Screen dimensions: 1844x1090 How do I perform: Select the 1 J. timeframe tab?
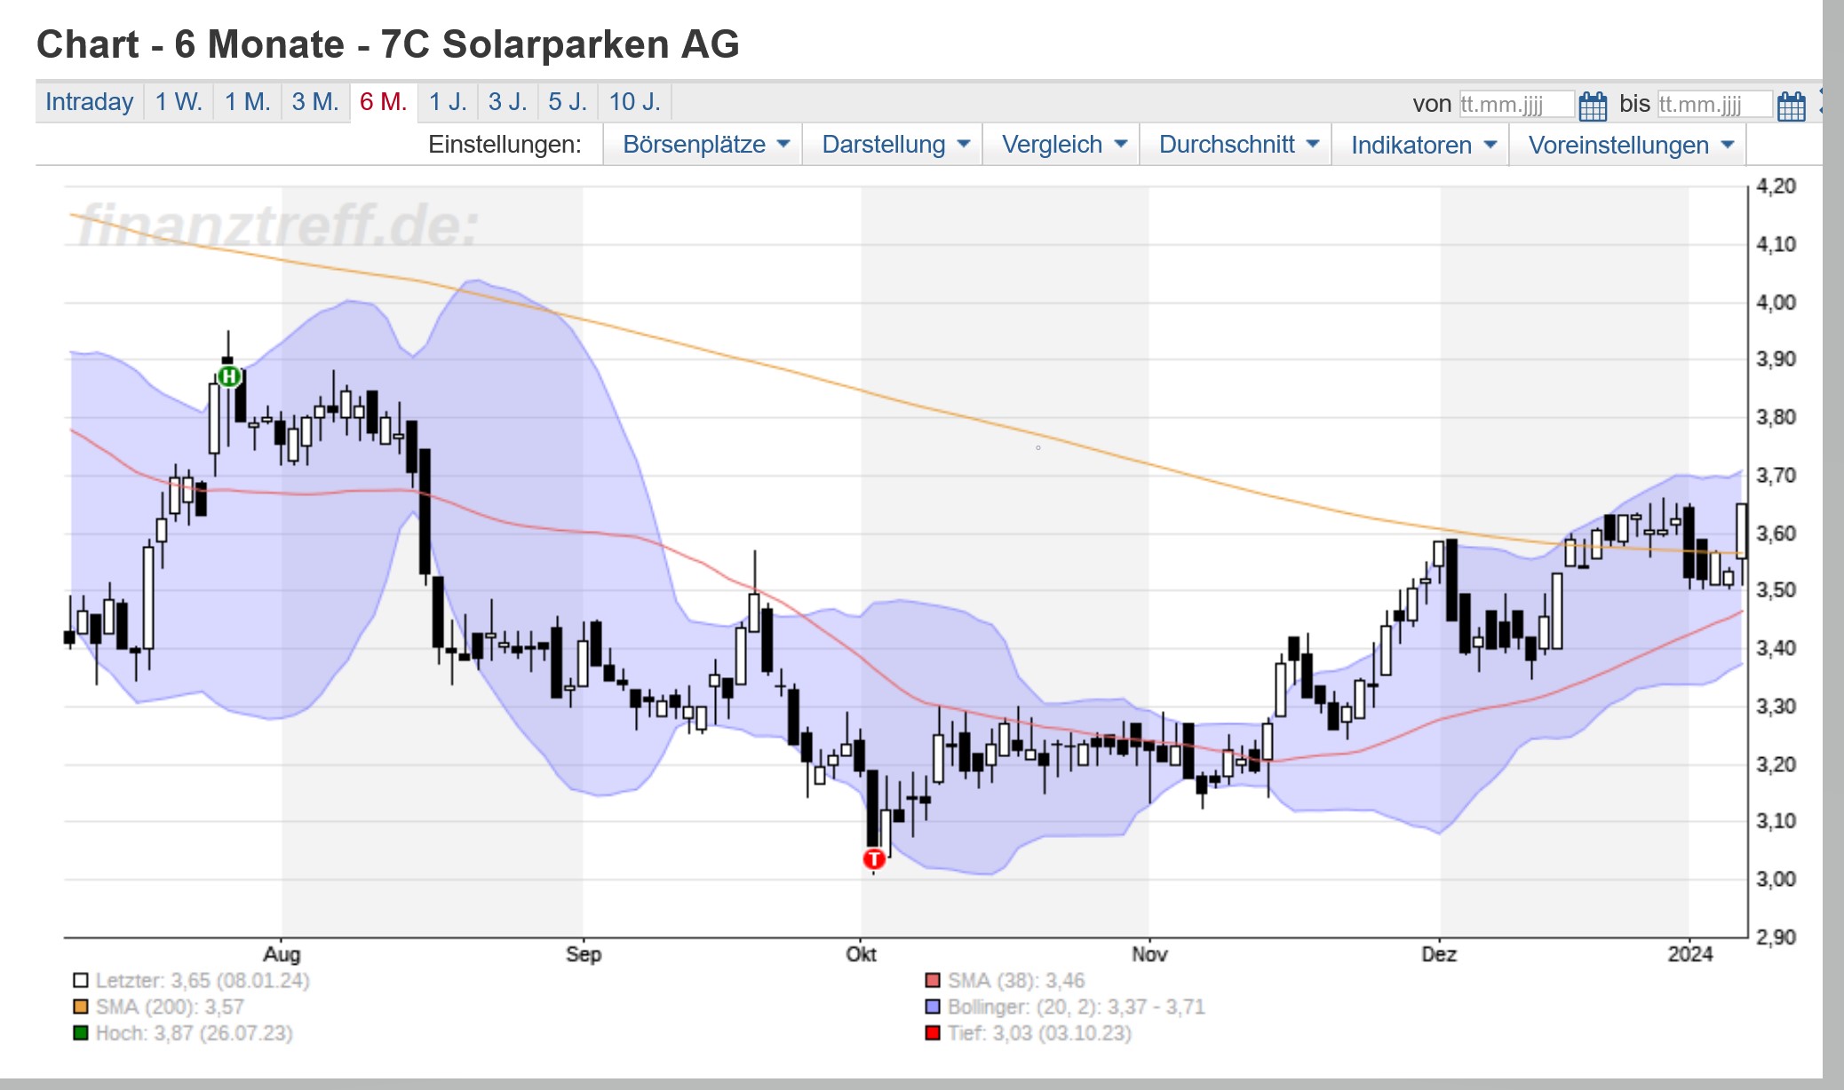pos(448,102)
